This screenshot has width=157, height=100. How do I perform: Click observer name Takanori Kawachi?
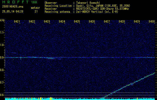point(88,3)
